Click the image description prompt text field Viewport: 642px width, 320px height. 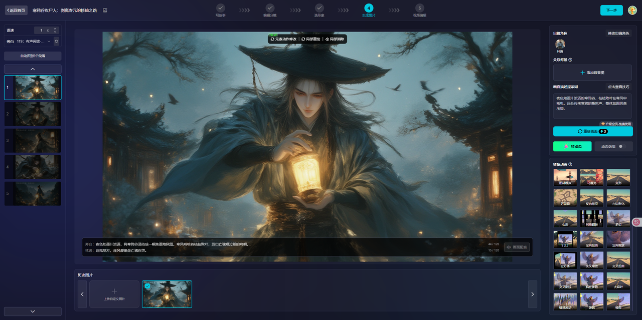(x=592, y=105)
